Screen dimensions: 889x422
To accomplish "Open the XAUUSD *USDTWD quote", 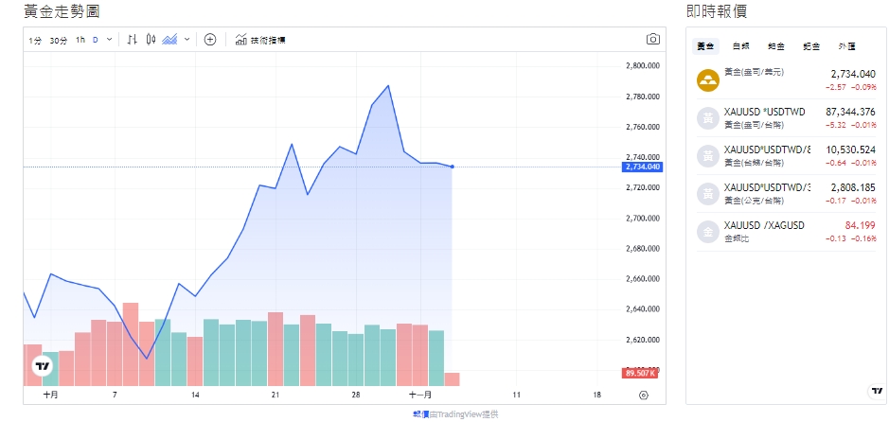I will (786, 118).
